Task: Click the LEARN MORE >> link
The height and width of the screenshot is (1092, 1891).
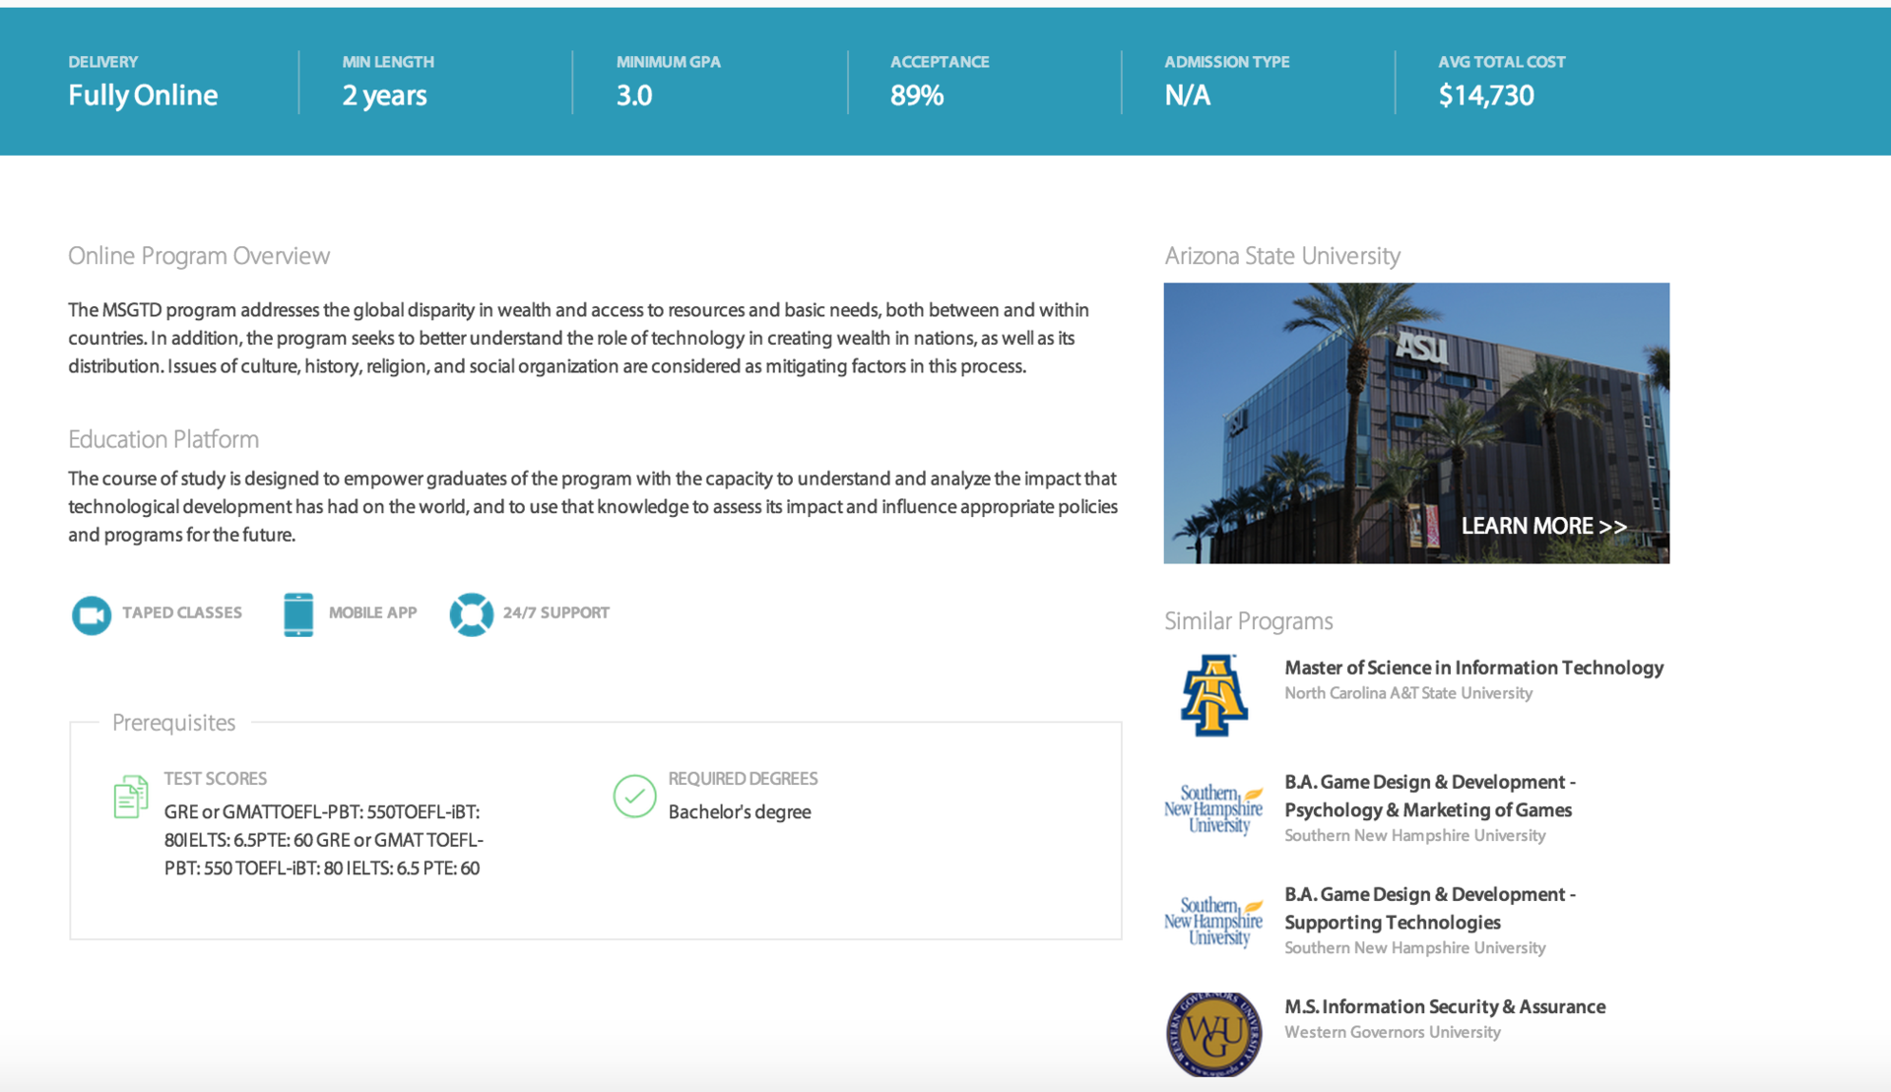Action: [x=1543, y=526]
